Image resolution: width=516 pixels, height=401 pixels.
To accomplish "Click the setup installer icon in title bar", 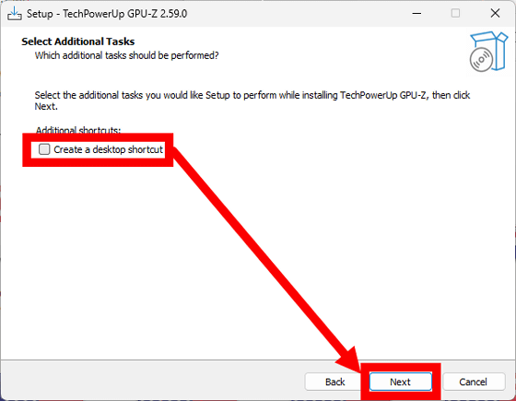I will pyautogui.click(x=14, y=14).
